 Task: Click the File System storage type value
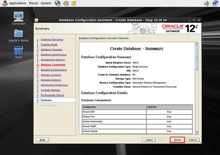pos(138,79)
